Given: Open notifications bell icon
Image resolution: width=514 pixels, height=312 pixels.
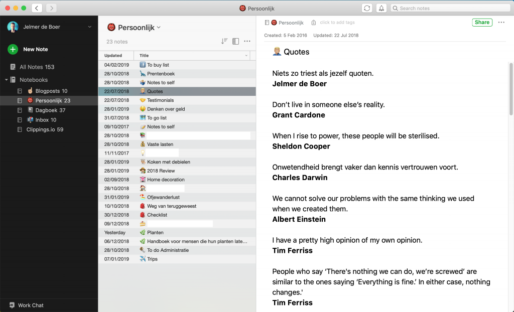Looking at the screenshot, I should point(381,8).
